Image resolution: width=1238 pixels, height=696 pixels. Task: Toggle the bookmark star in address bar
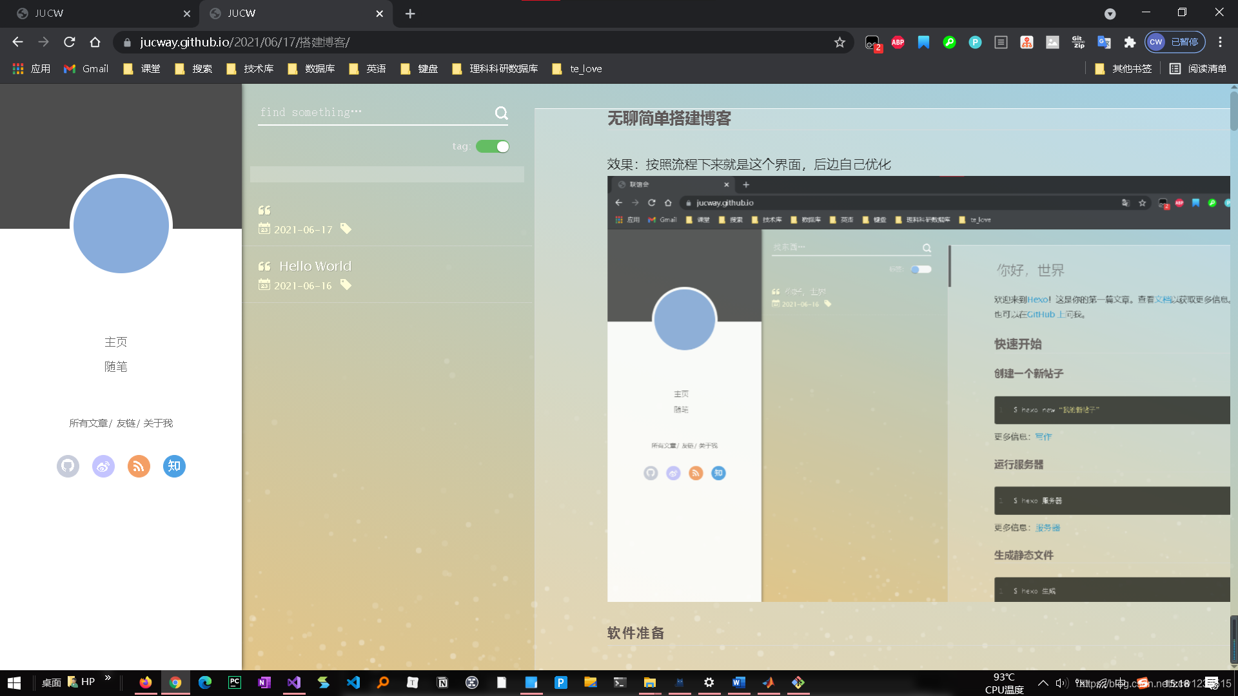pos(840,42)
